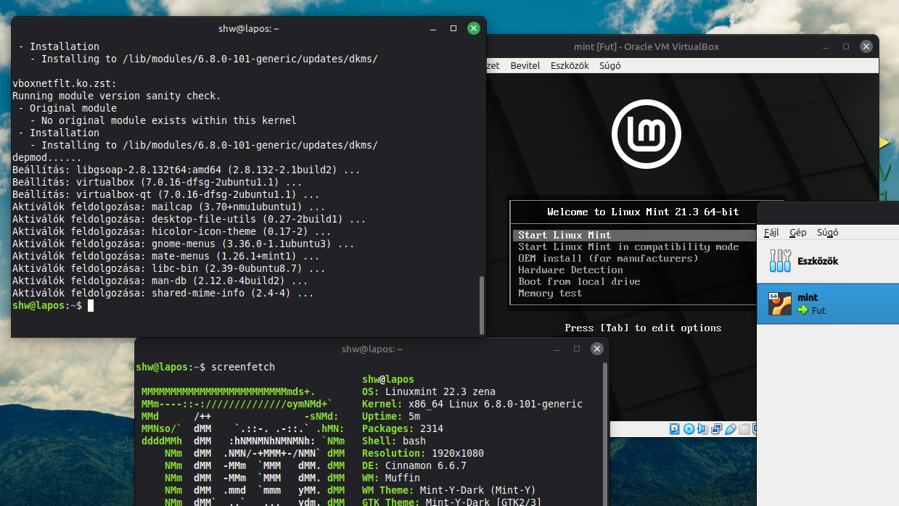Screen dimensions: 899x506
Task: Click the Eszközök tools icon in VirtualBox Manager
Action: click(x=780, y=261)
